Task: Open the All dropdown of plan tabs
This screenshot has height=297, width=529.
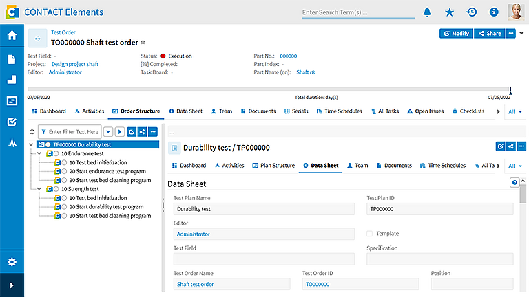Action: (x=515, y=166)
